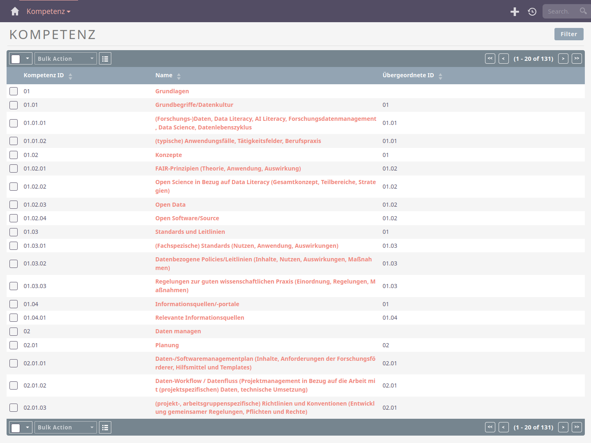Image resolution: width=591 pixels, height=443 pixels.
Task: Jump to last page in top pagination
Action: 577,59
